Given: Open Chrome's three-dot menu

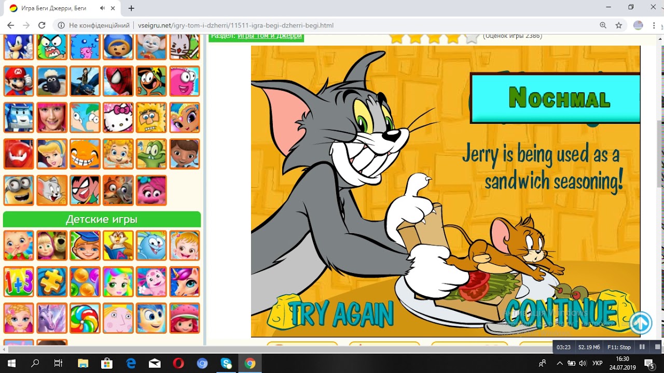Looking at the screenshot, I should [x=654, y=25].
